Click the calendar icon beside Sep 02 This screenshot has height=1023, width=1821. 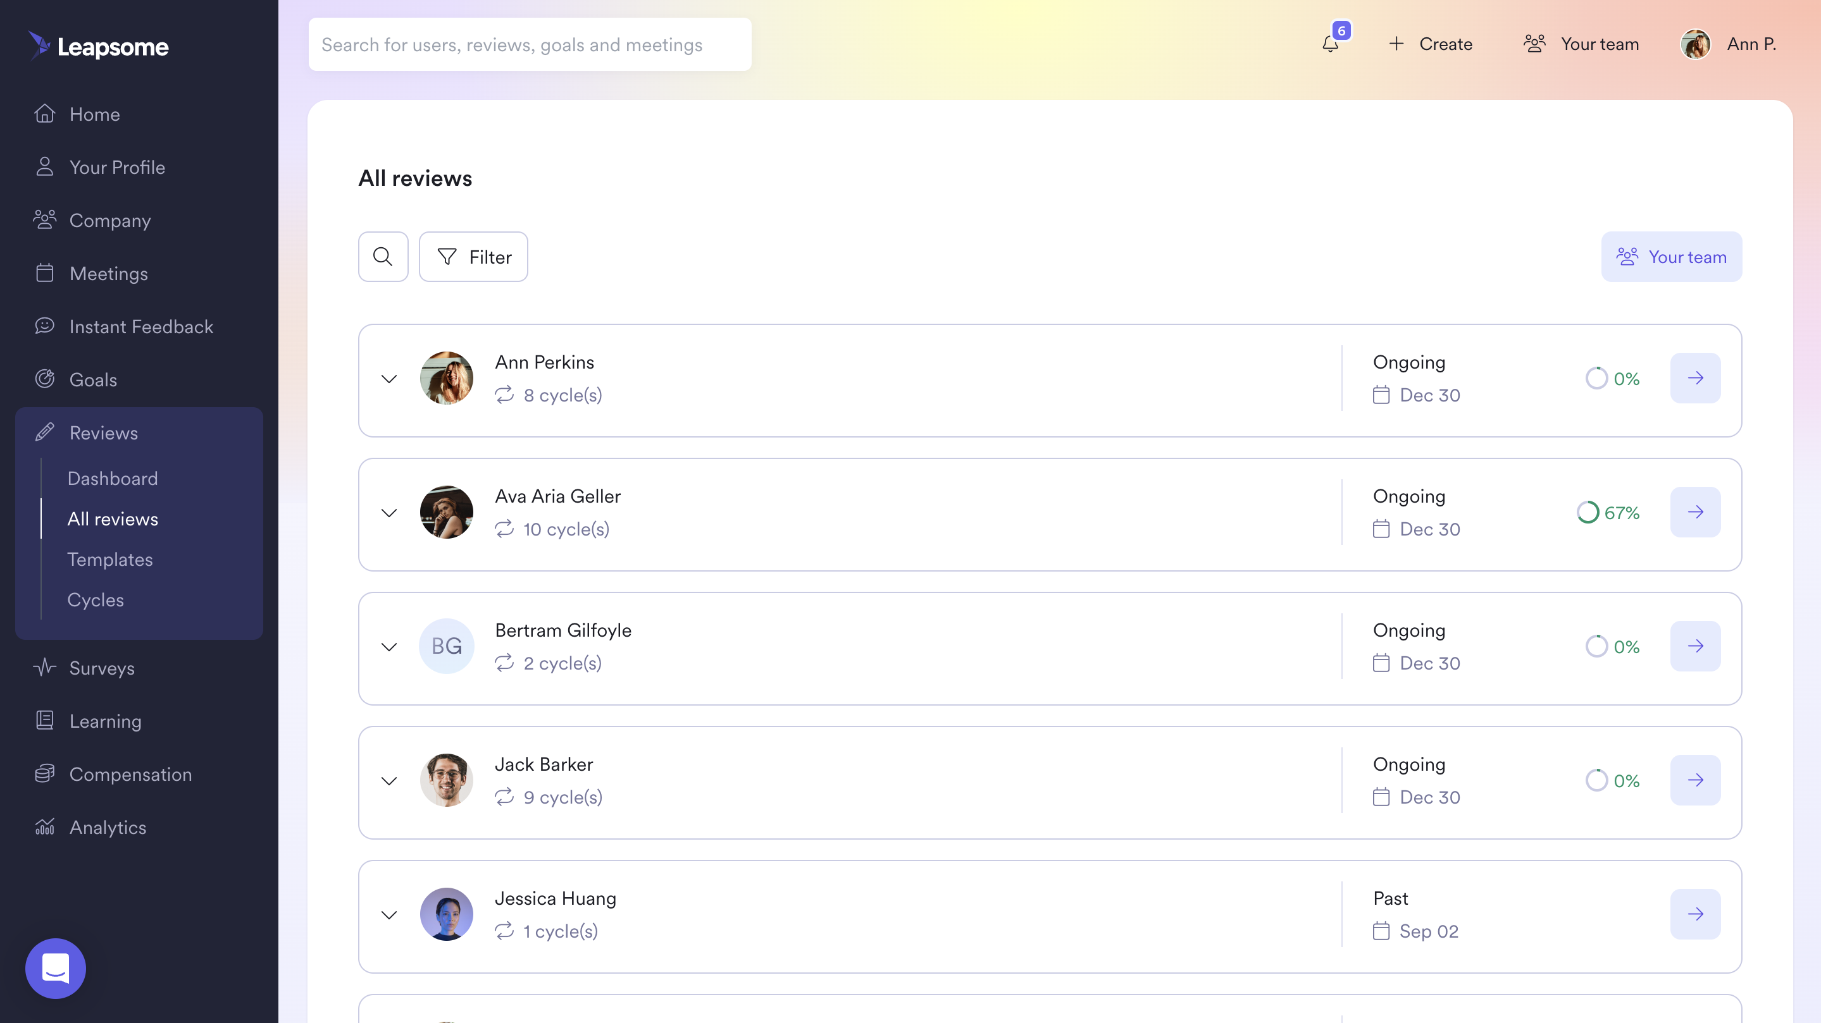click(x=1381, y=931)
